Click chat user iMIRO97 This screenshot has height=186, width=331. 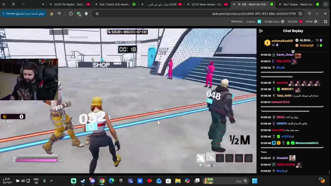coord(287,89)
